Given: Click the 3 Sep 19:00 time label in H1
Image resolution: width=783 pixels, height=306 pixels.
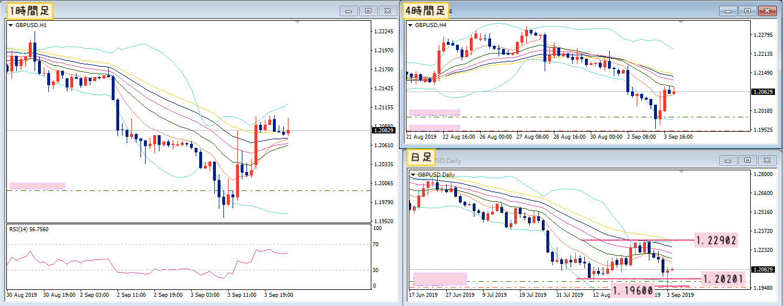Looking at the screenshot, I should pos(279,295).
